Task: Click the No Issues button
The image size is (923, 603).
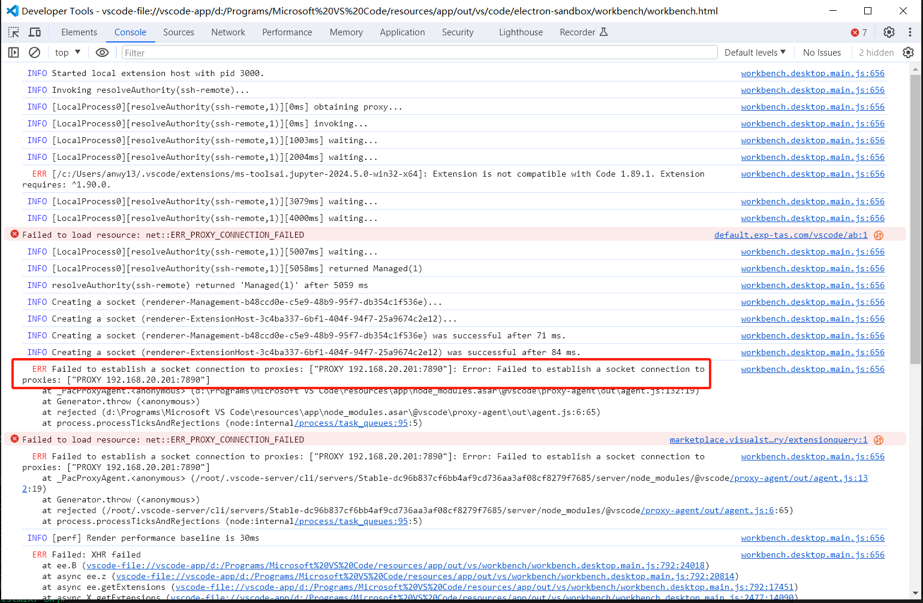Action: pos(822,53)
